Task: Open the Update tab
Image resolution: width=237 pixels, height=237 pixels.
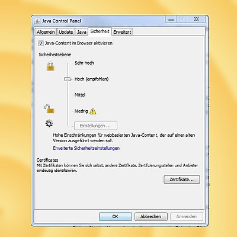Action: coord(66,32)
